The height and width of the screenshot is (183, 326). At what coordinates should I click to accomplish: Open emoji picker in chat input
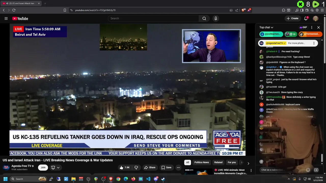point(308,170)
